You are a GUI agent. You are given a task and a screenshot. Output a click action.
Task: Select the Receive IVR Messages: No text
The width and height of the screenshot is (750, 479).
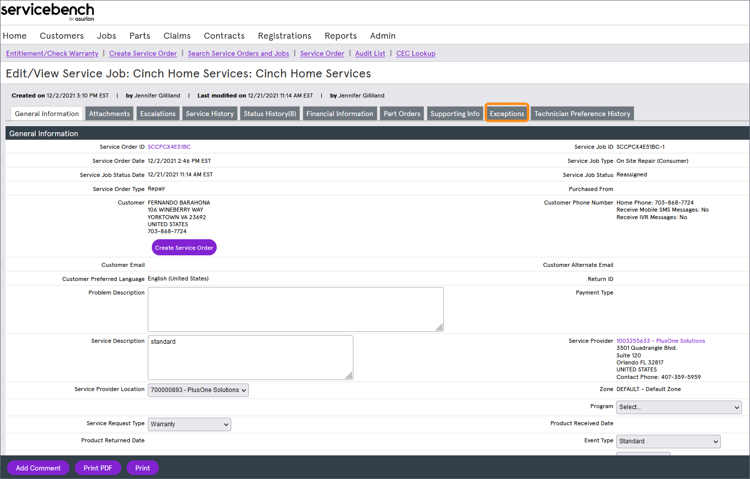652,217
